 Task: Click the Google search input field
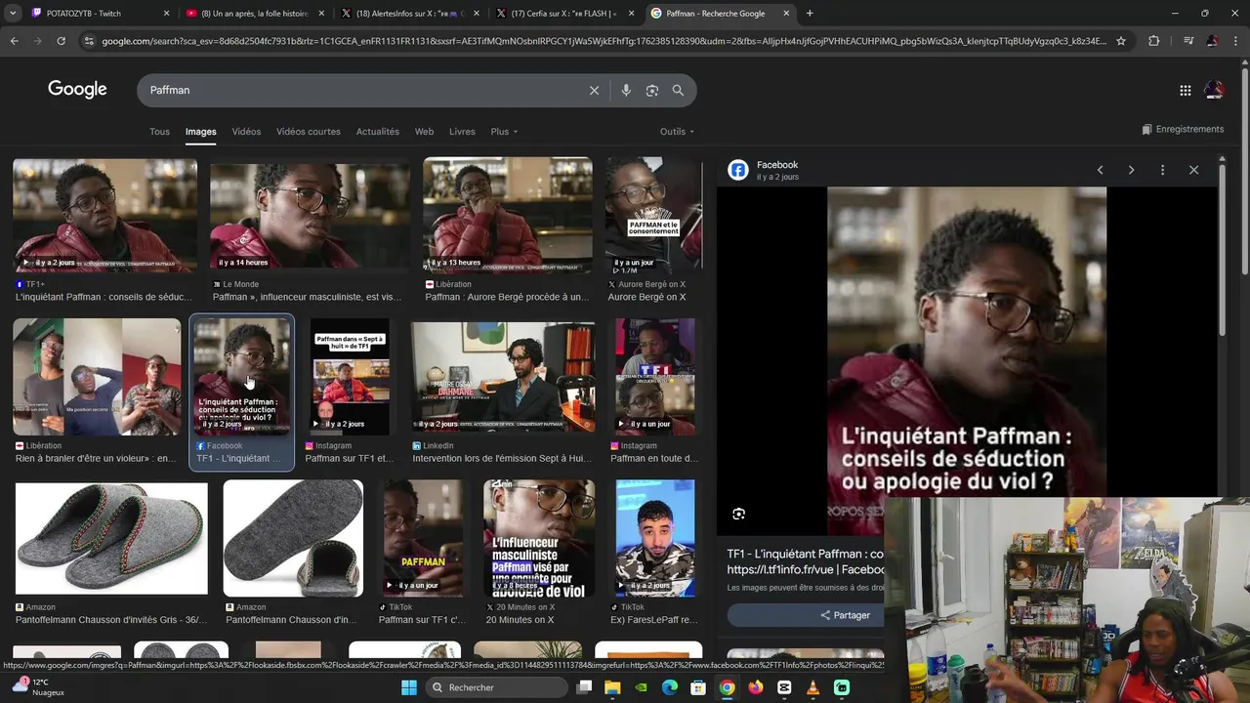coord(361,90)
